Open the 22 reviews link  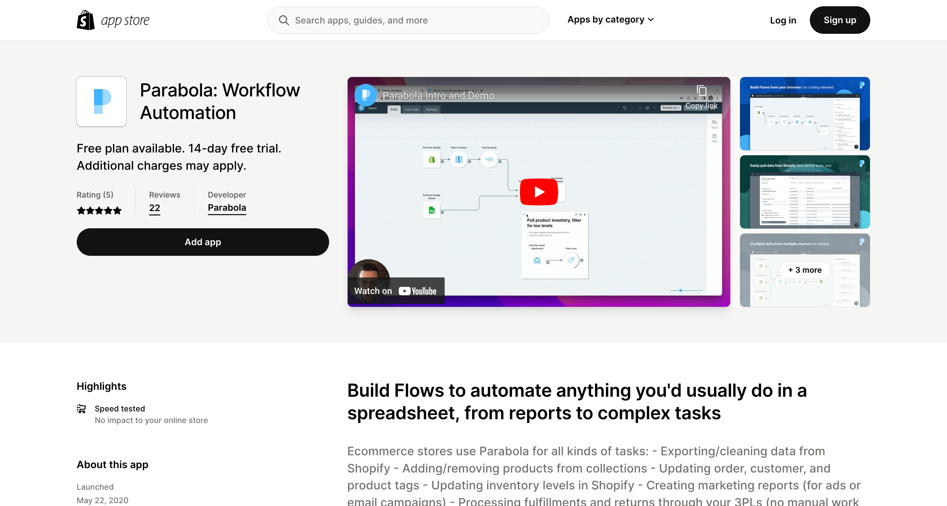pyautogui.click(x=155, y=208)
